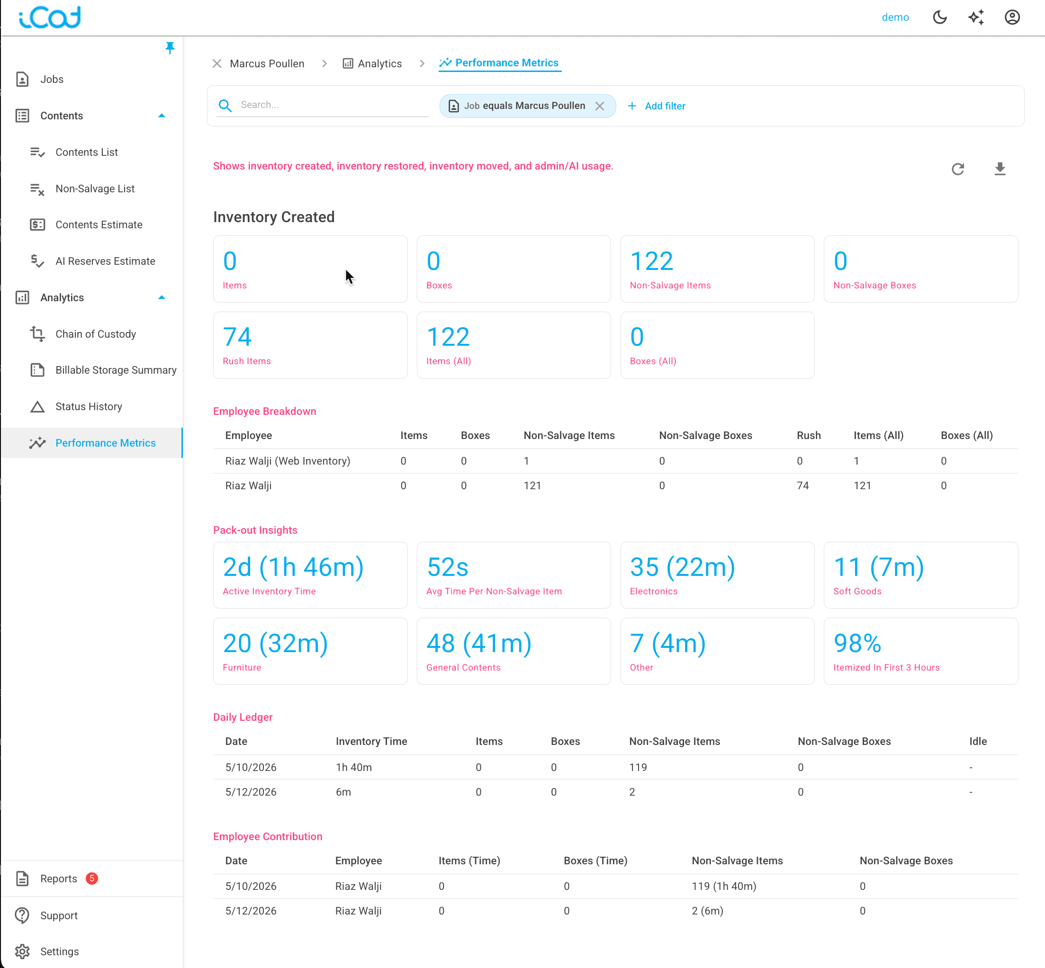Viewport: 1045px width, 968px height.
Task: Click the Status History triangle icon
Action: (37, 407)
